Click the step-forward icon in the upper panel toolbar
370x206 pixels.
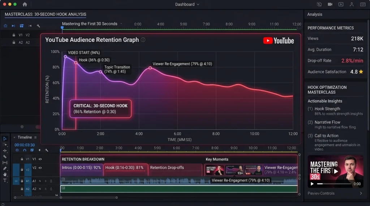point(13,26)
